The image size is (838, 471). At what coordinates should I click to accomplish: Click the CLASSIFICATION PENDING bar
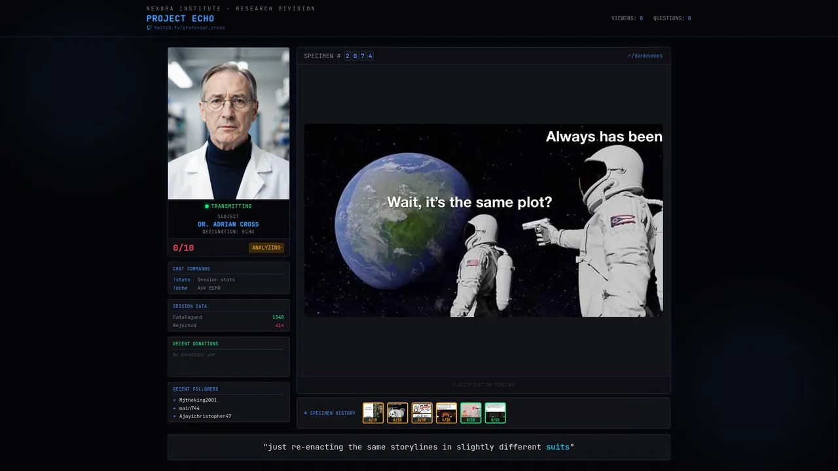[x=483, y=385]
